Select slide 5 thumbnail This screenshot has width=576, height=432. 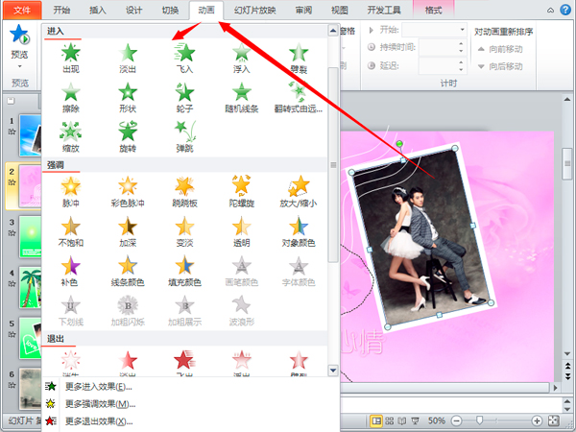click(30, 338)
